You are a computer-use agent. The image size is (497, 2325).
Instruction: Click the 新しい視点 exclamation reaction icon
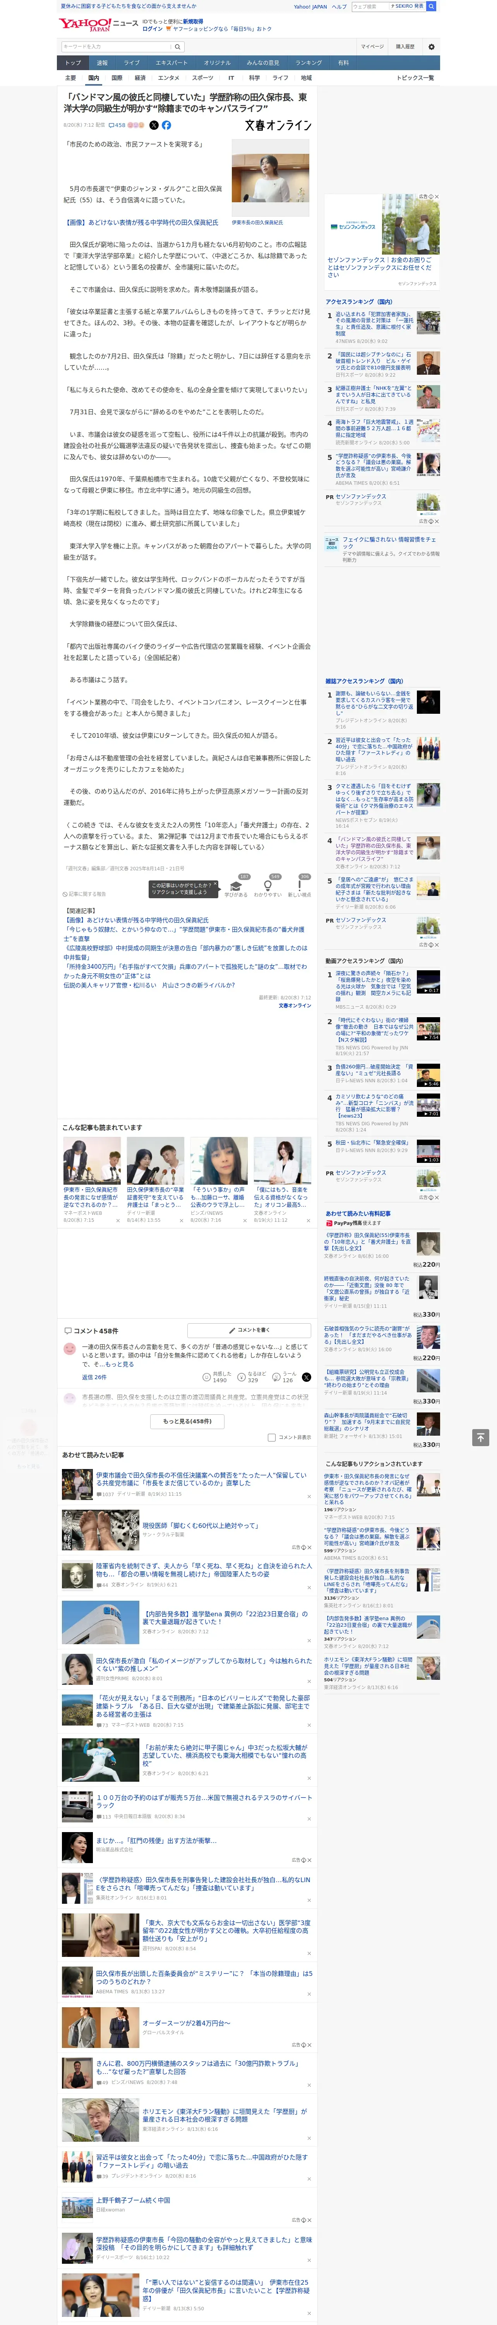pyautogui.click(x=300, y=885)
